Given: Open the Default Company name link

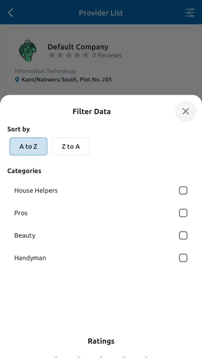Looking at the screenshot, I should coord(78,47).
